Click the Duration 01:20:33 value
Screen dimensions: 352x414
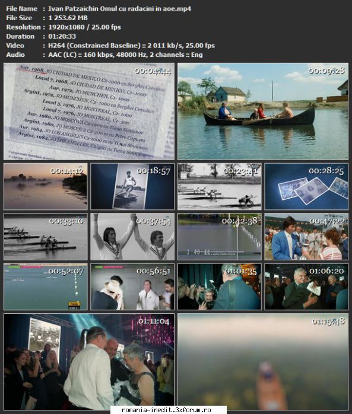coord(62,36)
